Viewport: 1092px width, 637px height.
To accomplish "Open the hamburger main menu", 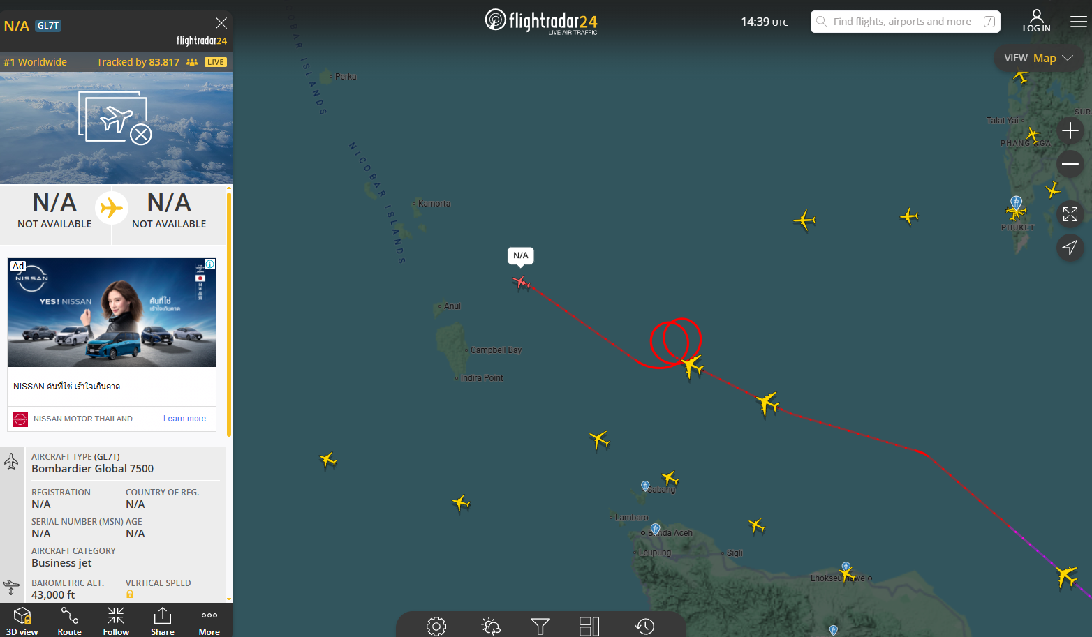I will click(x=1079, y=22).
